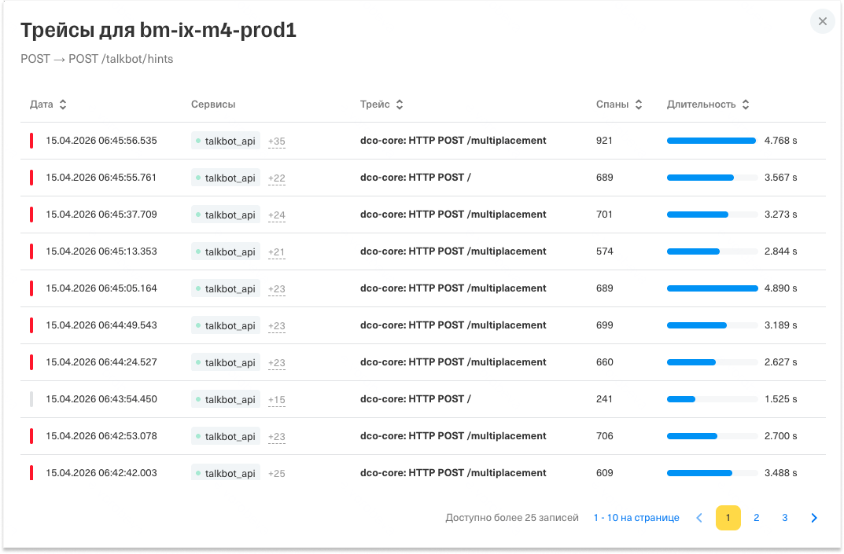Image resolution: width=844 pixels, height=554 pixels.
Task: Sort table by Спаны column arrows
Action: click(639, 105)
